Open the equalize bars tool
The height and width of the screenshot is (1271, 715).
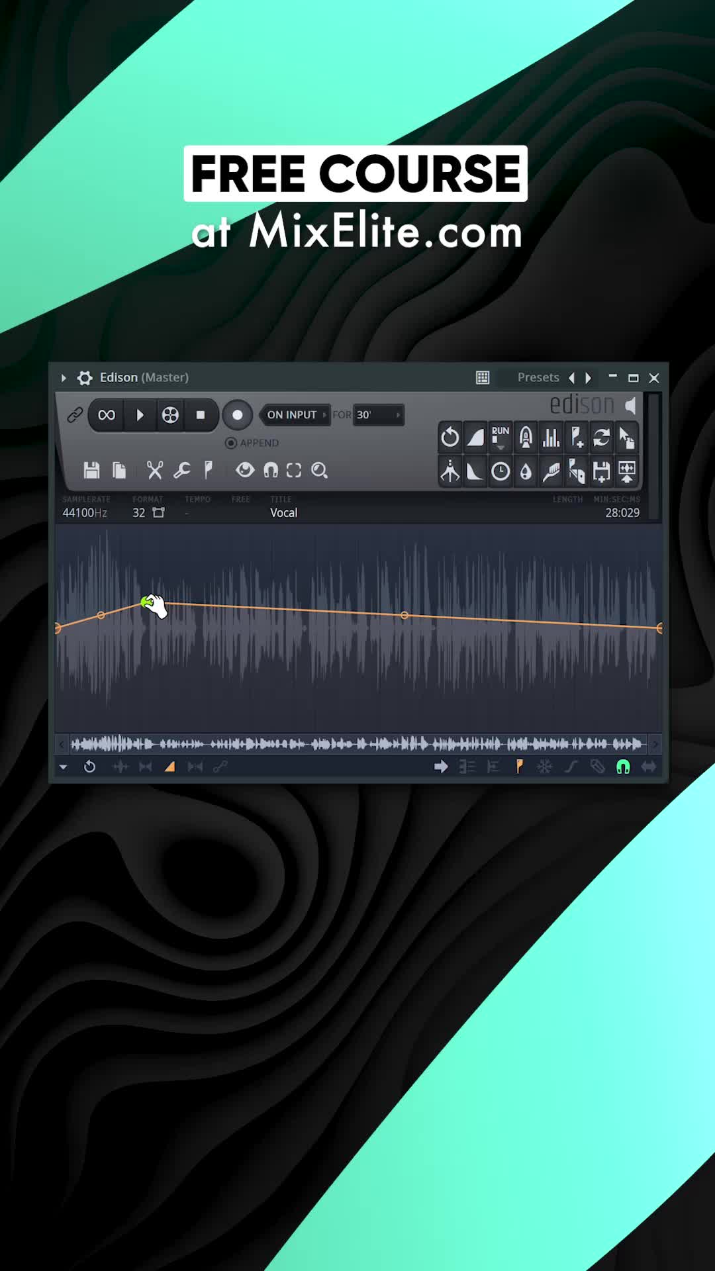(x=551, y=437)
